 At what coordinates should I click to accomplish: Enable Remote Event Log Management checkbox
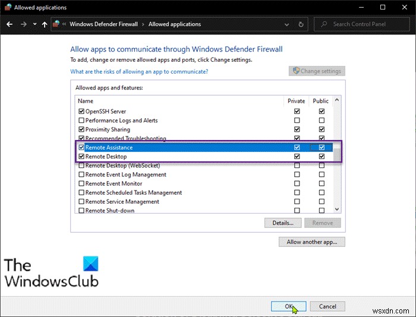[x=81, y=175]
